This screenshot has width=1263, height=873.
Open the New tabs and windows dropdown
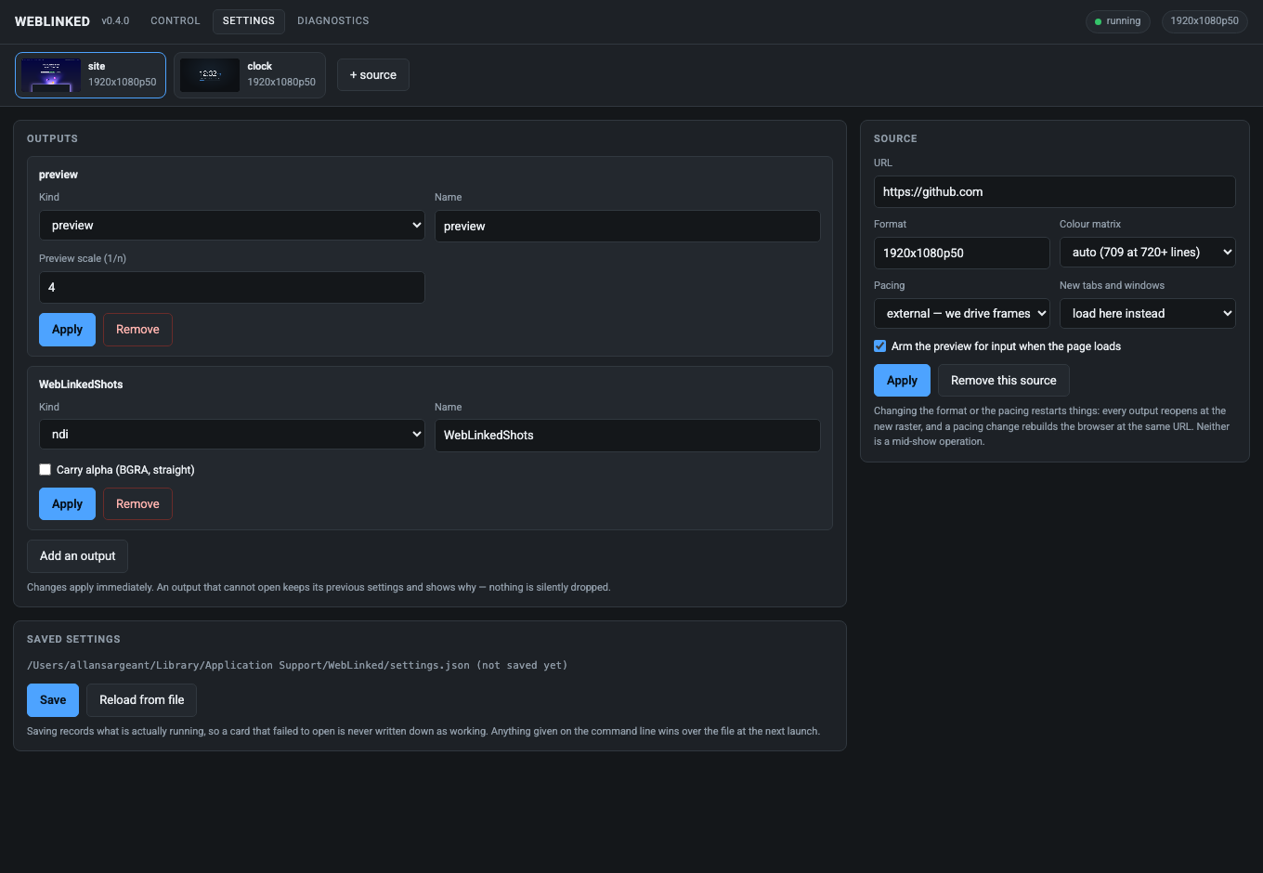click(x=1148, y=314)
